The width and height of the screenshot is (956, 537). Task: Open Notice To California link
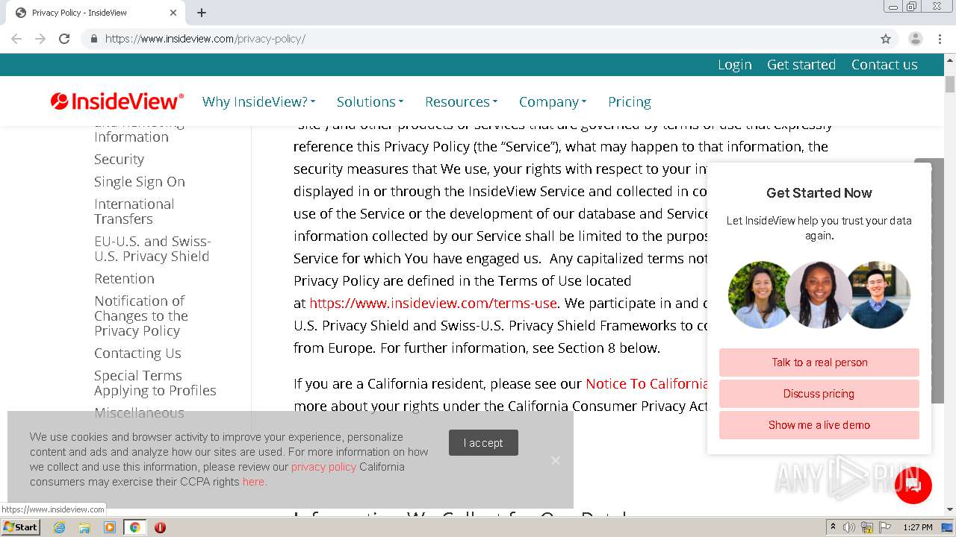tap(647, 383)
